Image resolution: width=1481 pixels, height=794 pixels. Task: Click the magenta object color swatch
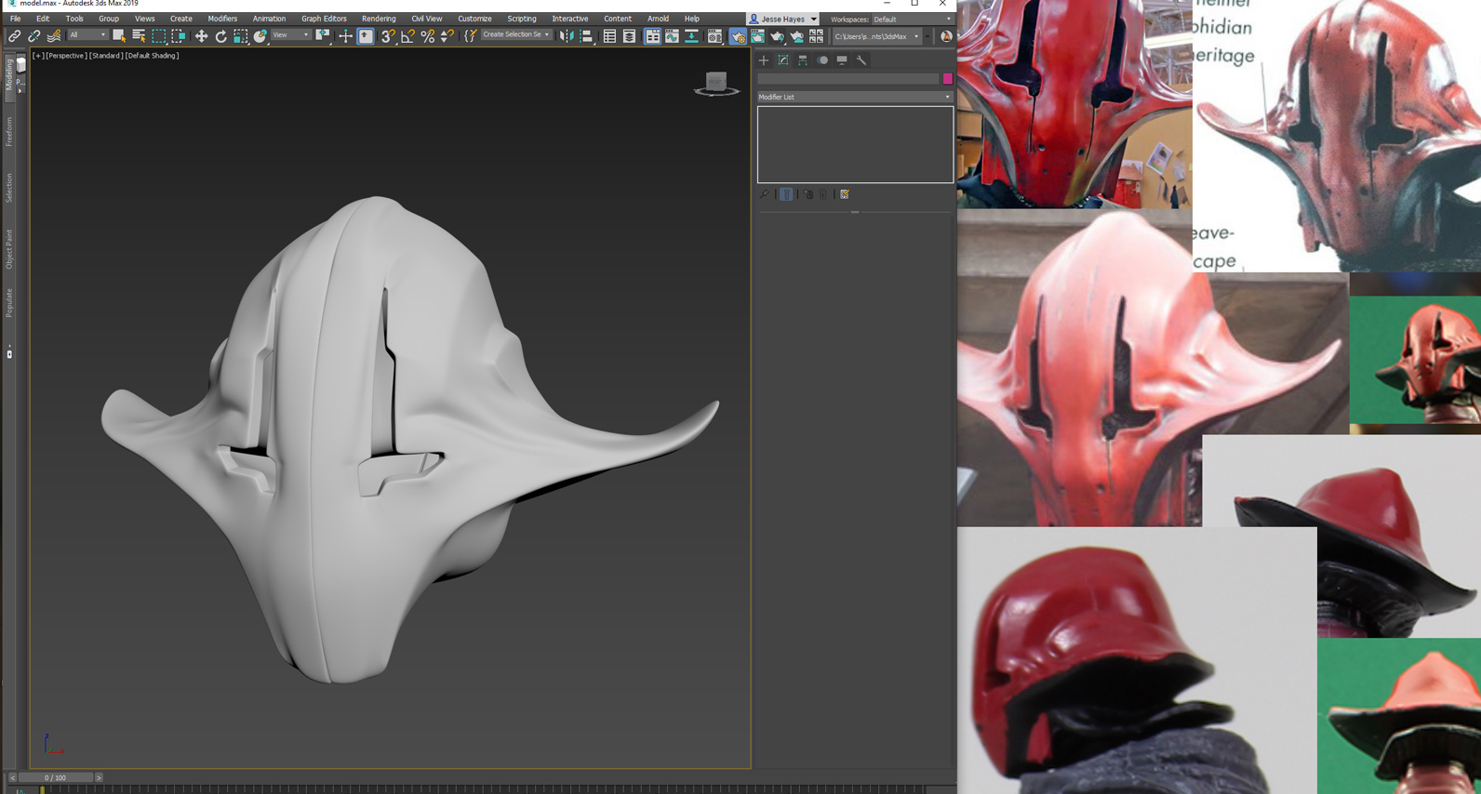coord(947,79)
